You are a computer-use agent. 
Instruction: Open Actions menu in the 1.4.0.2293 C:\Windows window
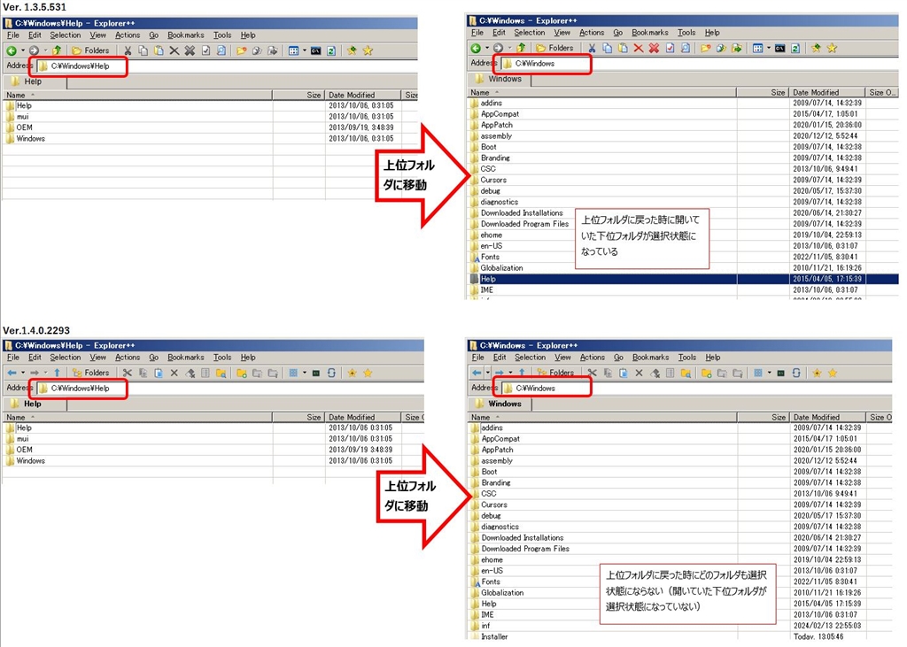[x=593, y=358]
